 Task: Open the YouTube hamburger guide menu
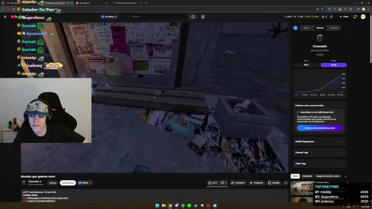click(5, 17)
